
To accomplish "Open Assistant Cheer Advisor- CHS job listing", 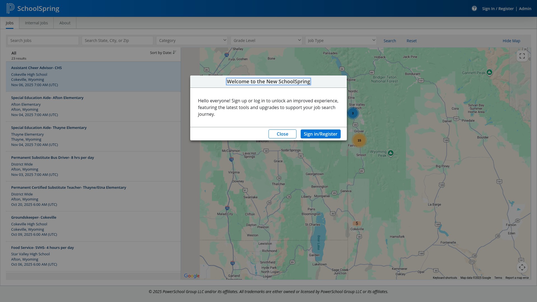I will pos(93,76).
